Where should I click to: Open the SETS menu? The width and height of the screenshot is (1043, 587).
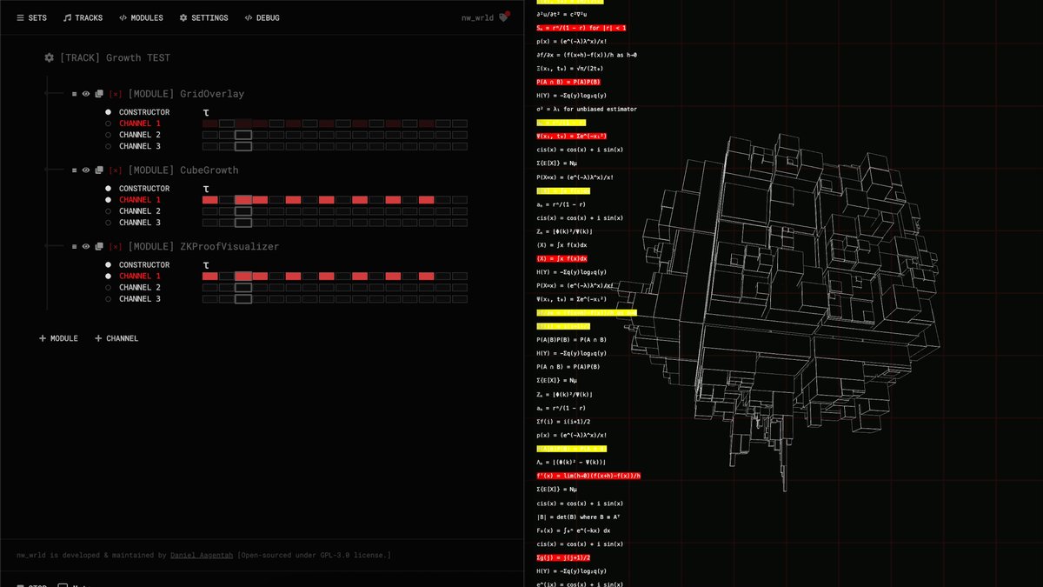(32, 17)
